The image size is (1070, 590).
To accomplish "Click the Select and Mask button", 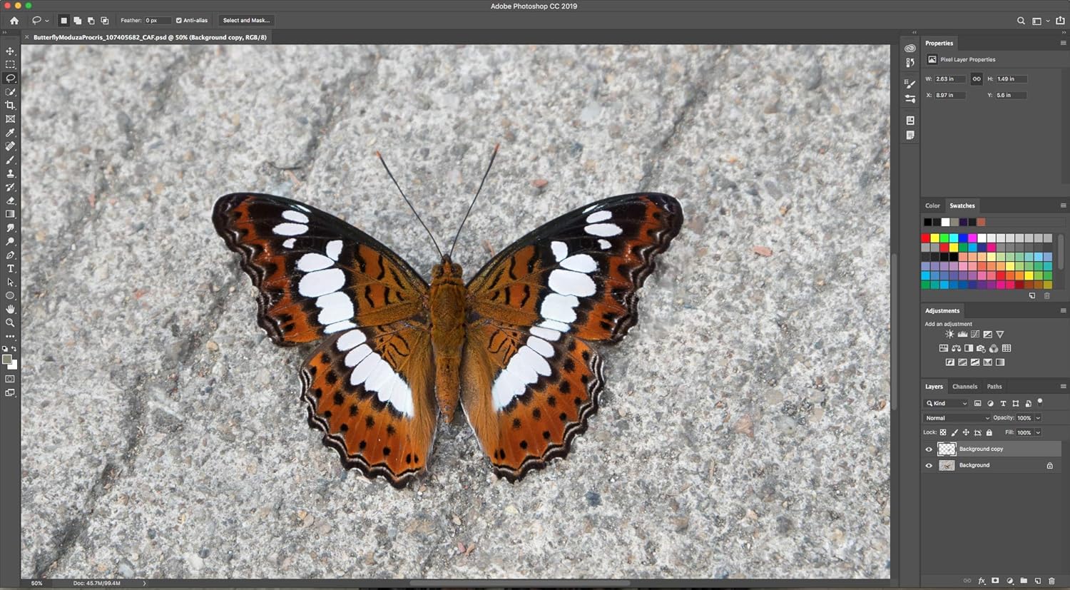I will point(246,21).
